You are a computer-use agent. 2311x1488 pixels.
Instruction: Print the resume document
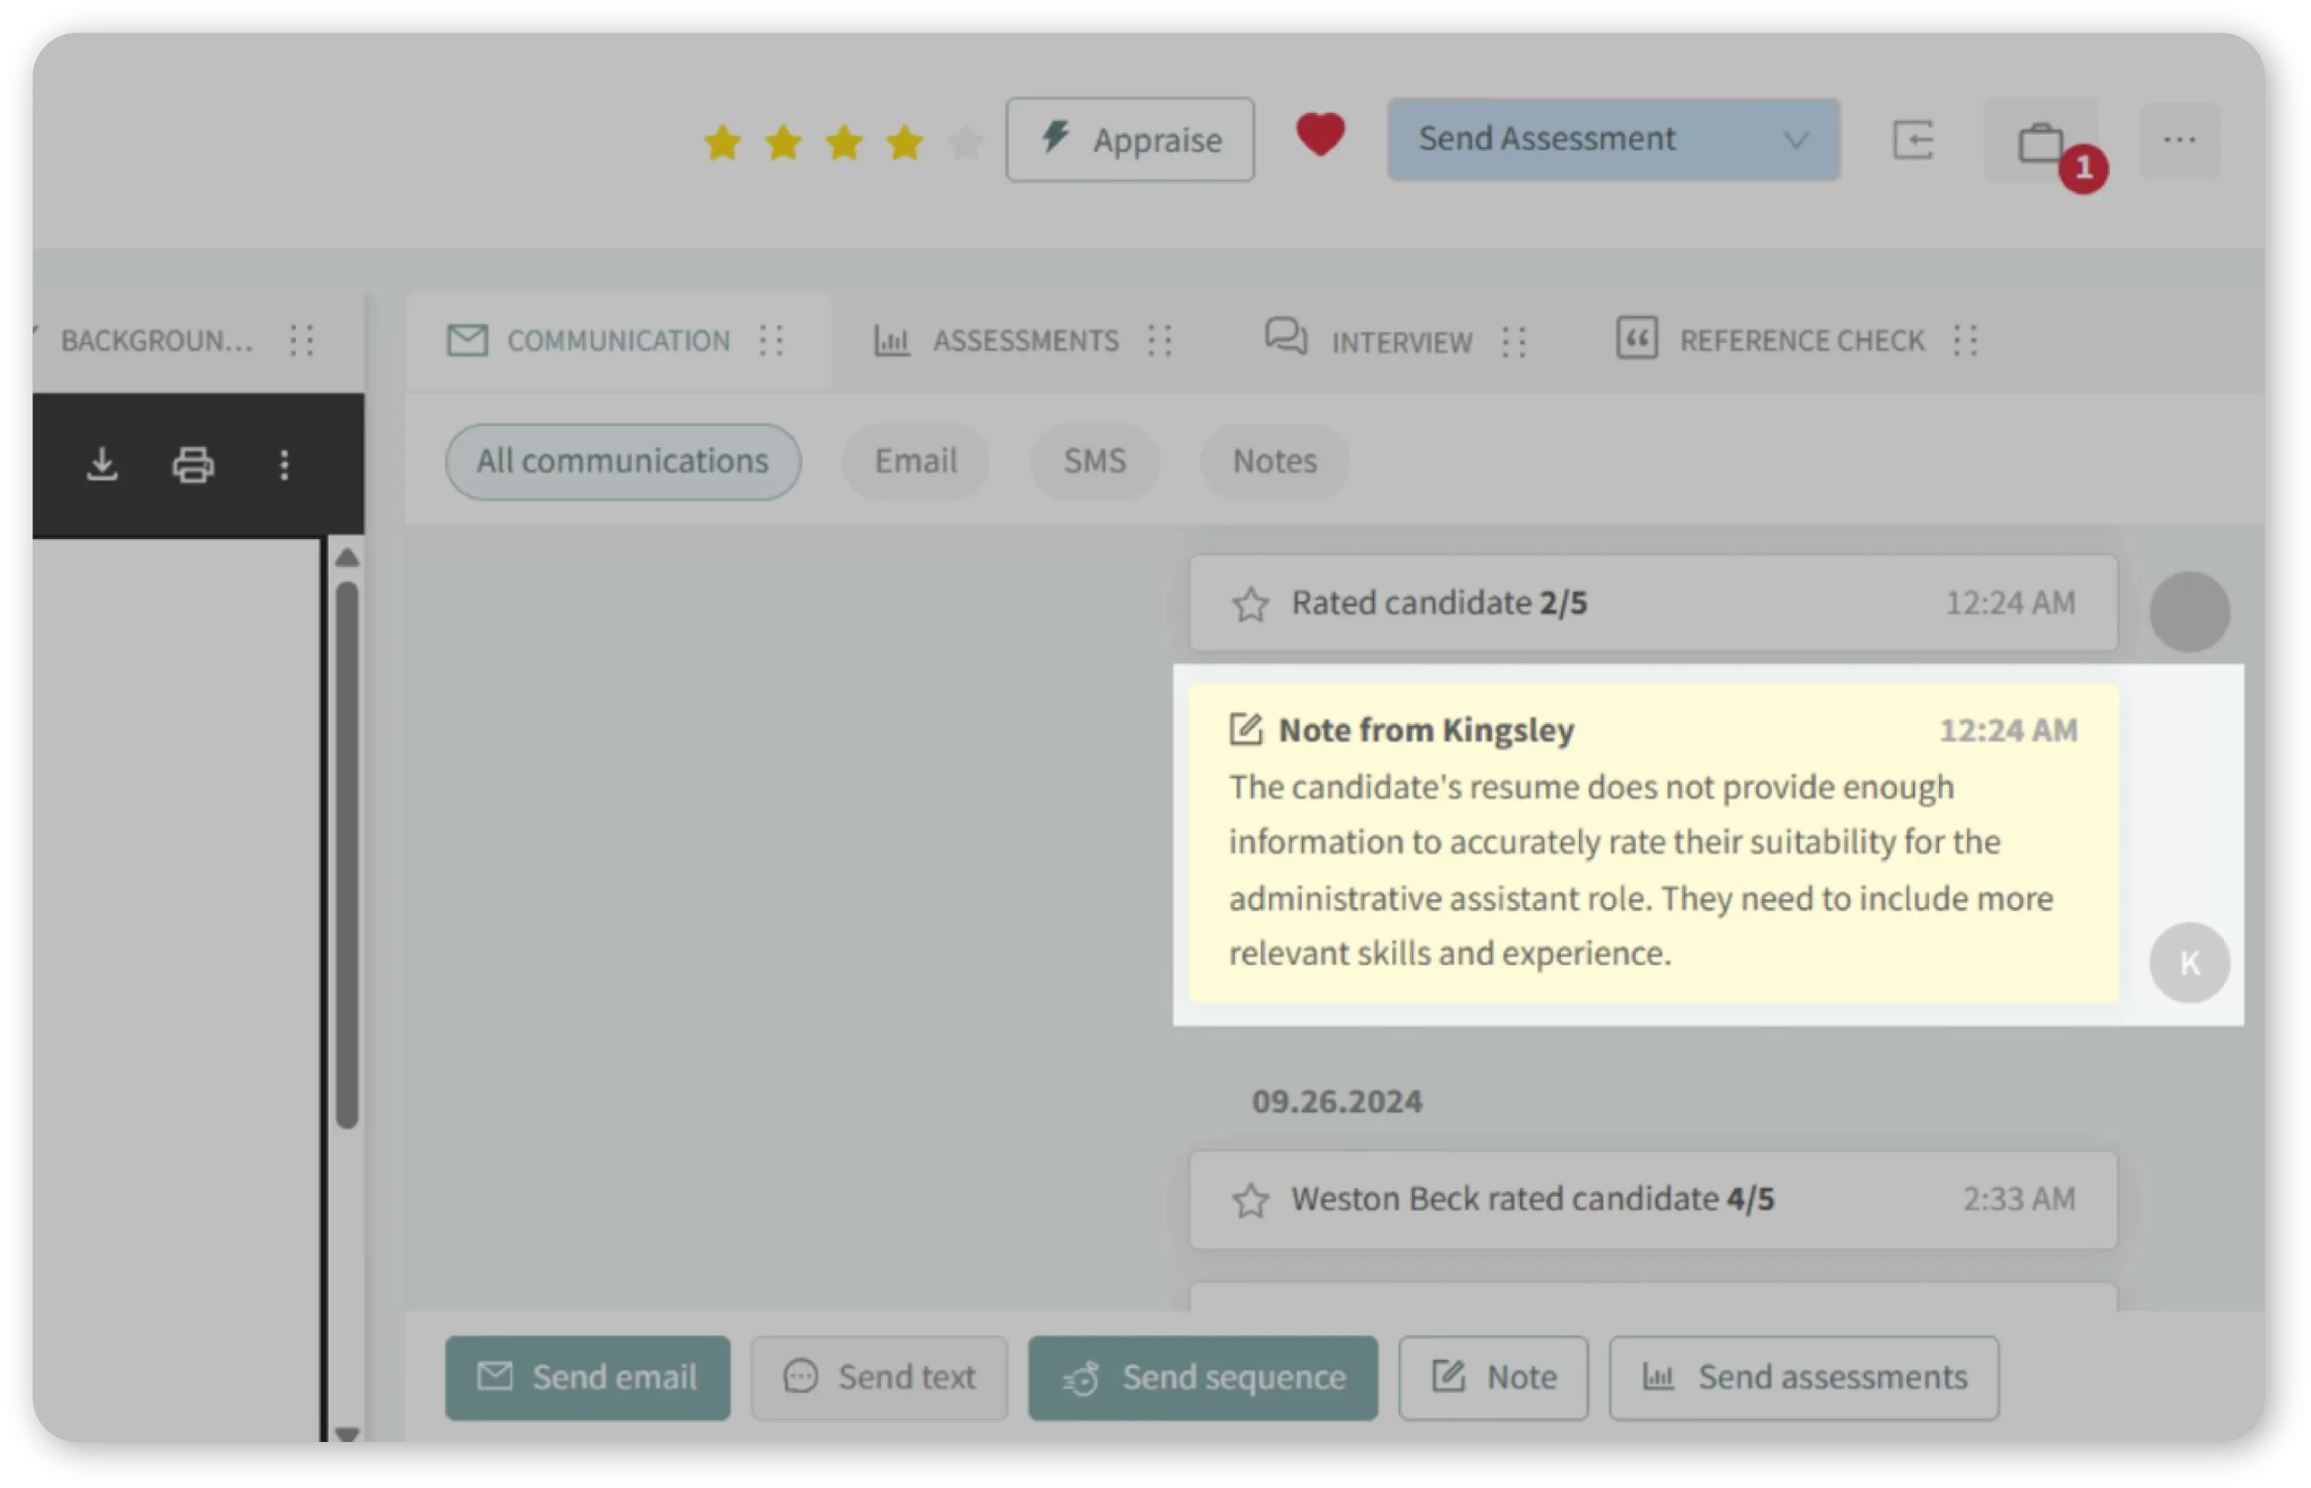[193, 465]
